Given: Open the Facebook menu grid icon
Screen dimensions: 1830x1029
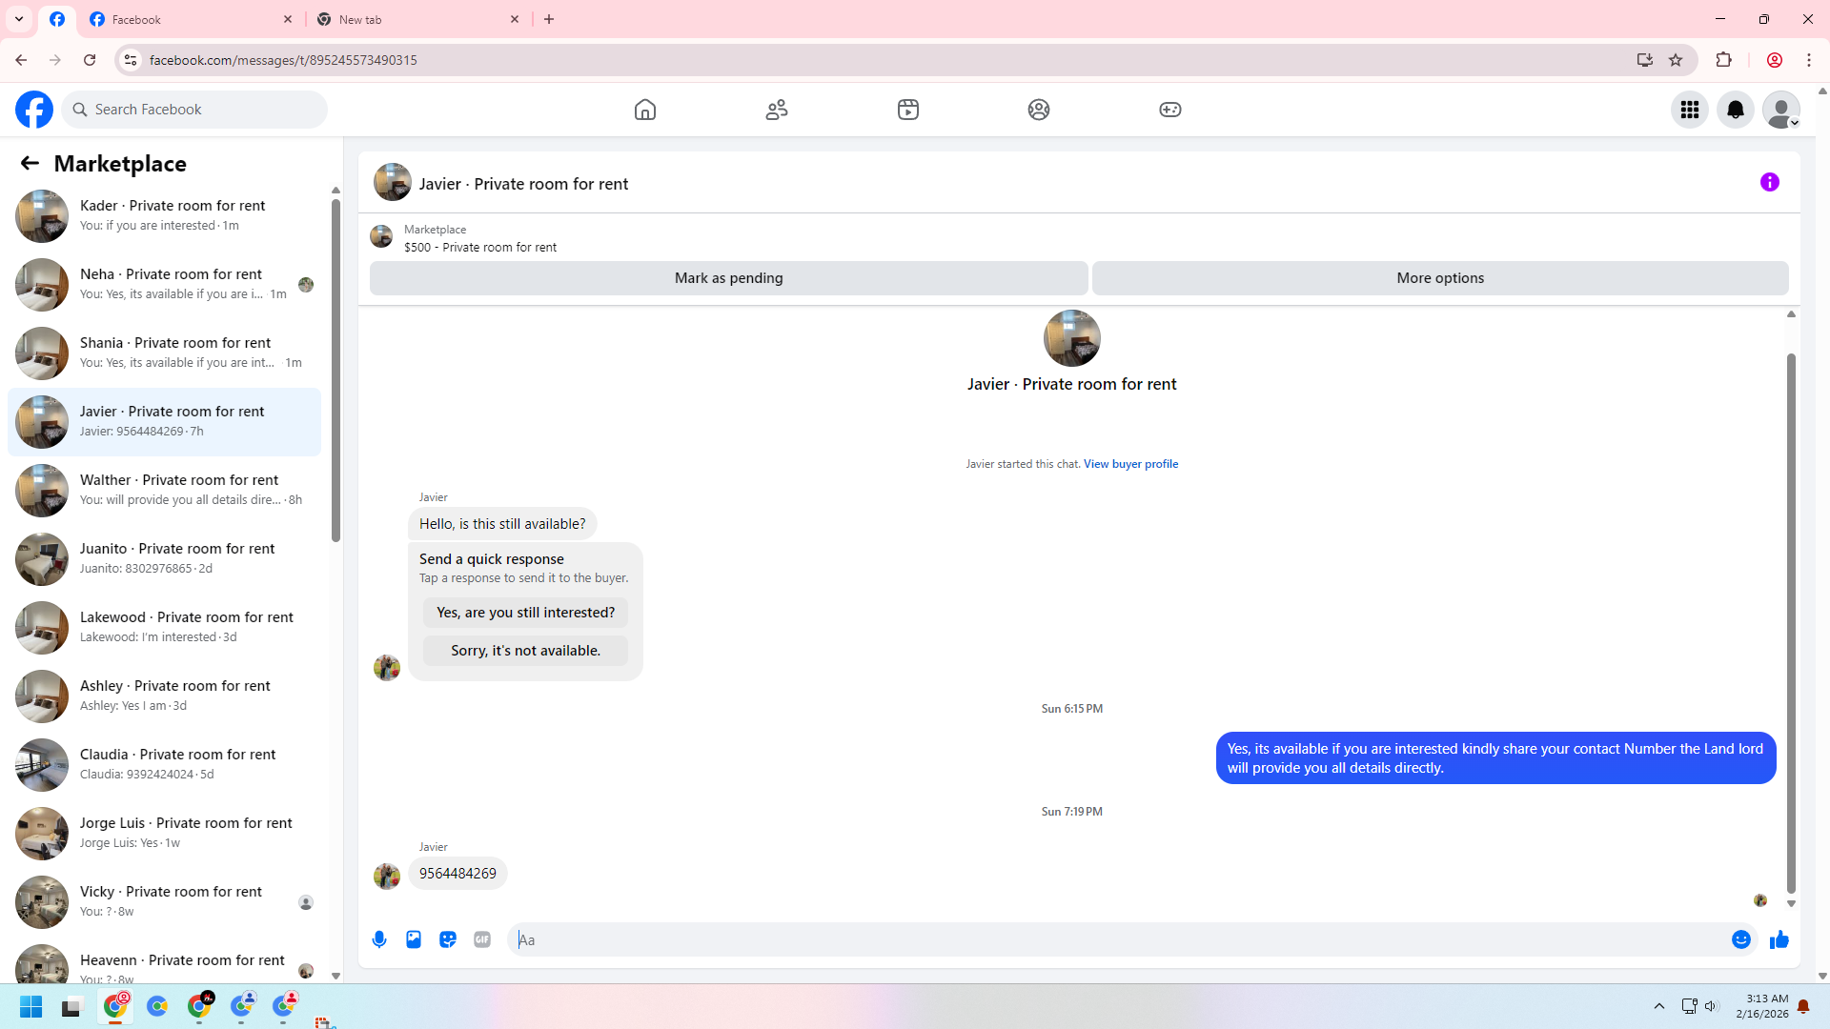Looking at the screenshot, I should coord(1689,110).
